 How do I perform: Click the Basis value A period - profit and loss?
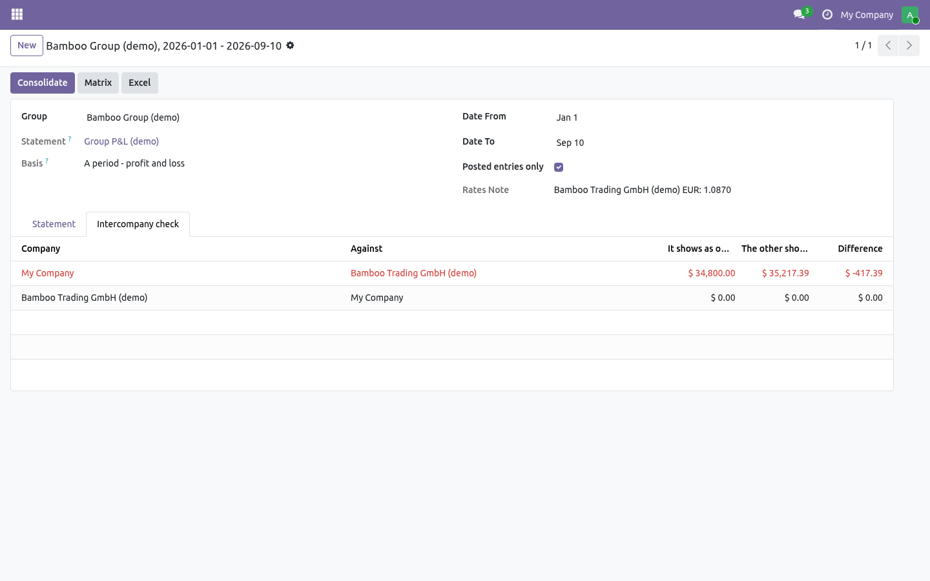pos(134,163)
